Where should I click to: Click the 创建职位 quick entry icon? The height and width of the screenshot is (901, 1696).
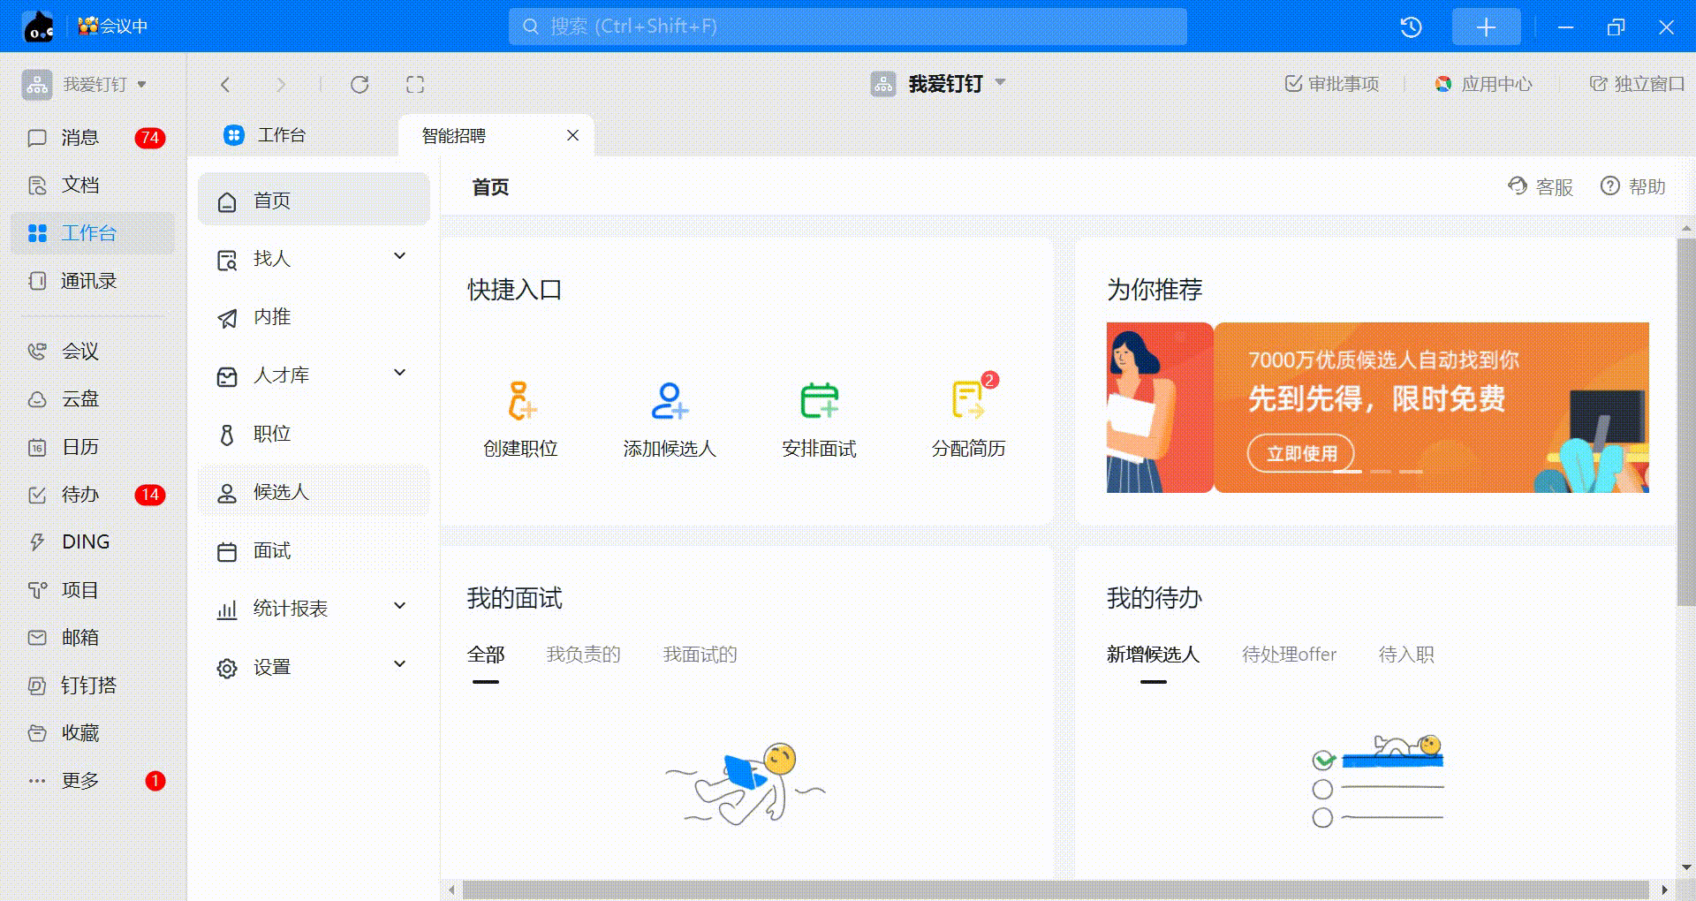click(x=520, y=400)
